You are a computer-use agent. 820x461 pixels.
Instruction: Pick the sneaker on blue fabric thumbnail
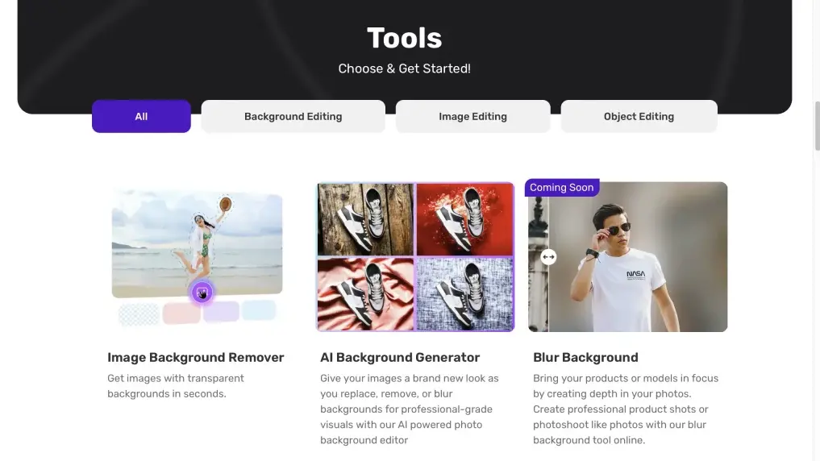[x=464, y=293]
